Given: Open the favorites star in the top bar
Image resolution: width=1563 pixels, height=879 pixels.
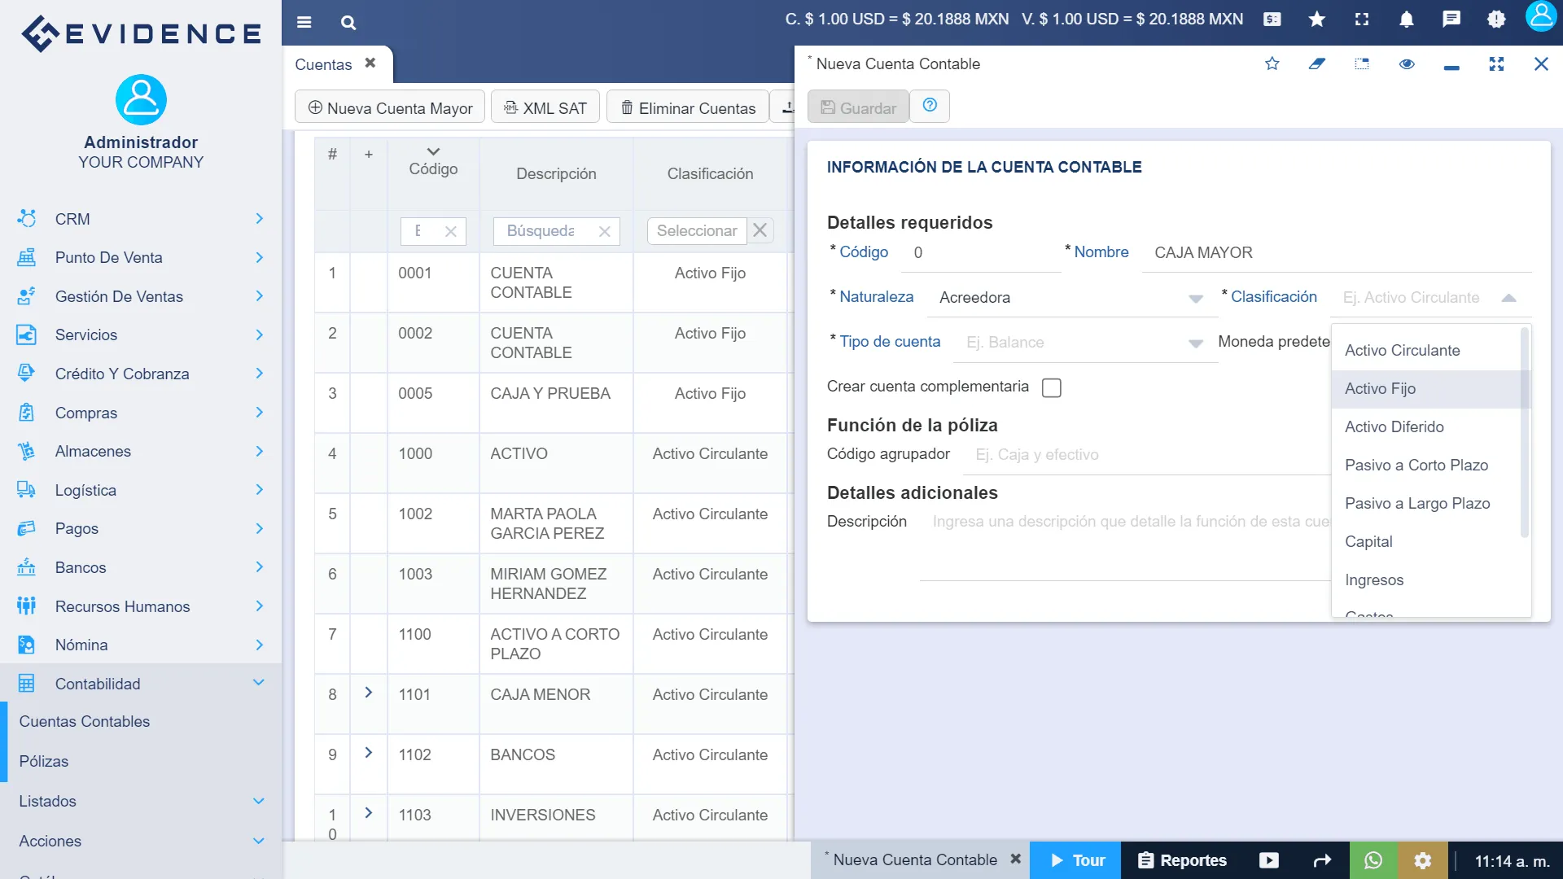Looking at the screenshot, I should (x=1316, y=19).
